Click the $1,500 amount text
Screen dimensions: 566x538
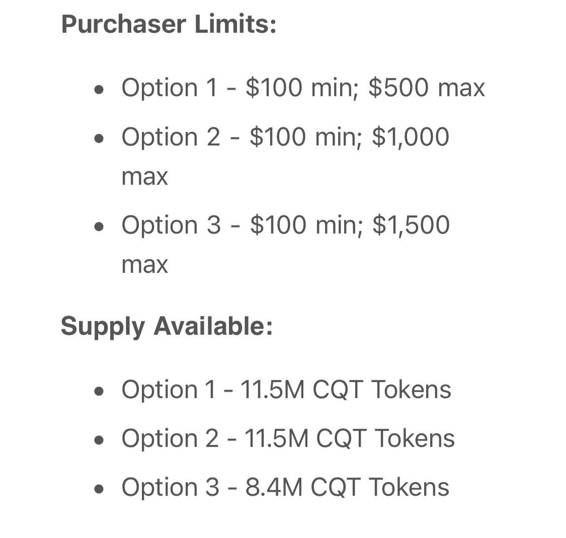click(x=411, y=225)
